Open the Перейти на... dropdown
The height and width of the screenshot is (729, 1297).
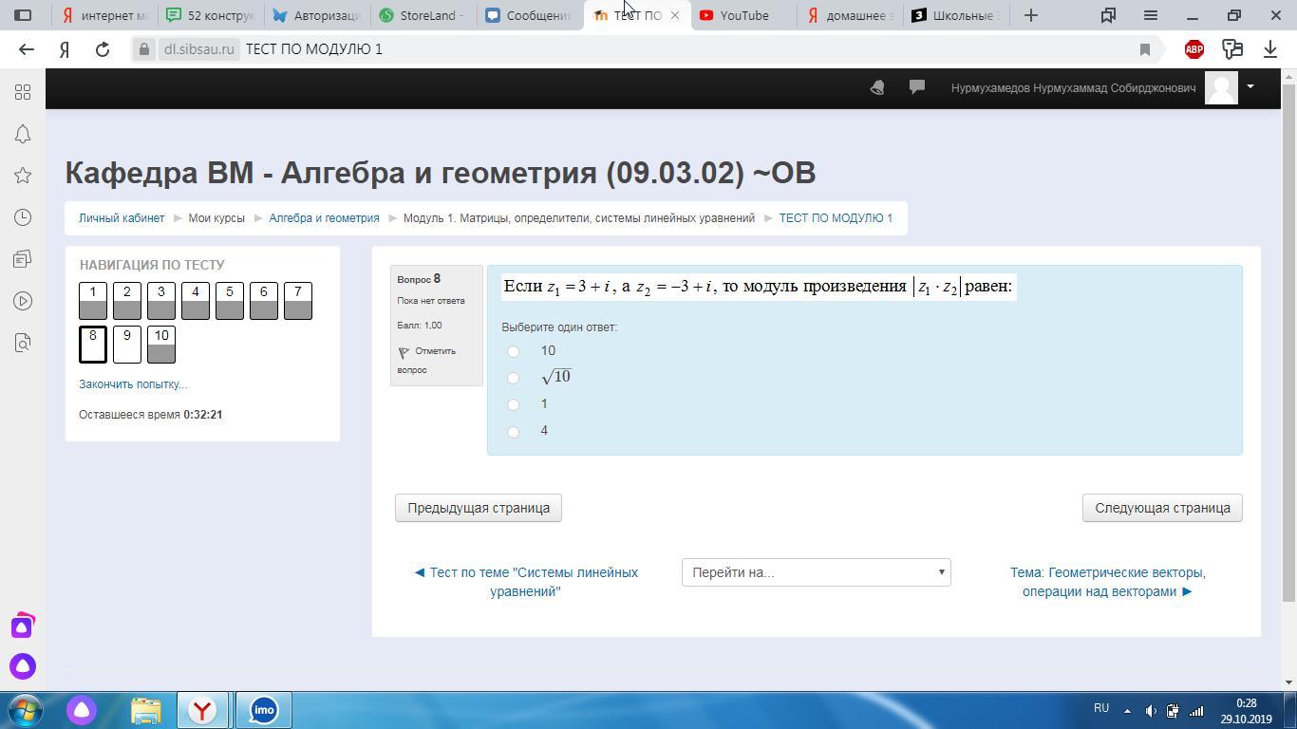[x=817, y=572]
